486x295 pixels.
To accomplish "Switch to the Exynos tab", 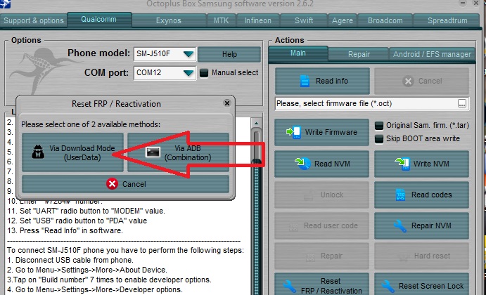I will coord(169,20).
